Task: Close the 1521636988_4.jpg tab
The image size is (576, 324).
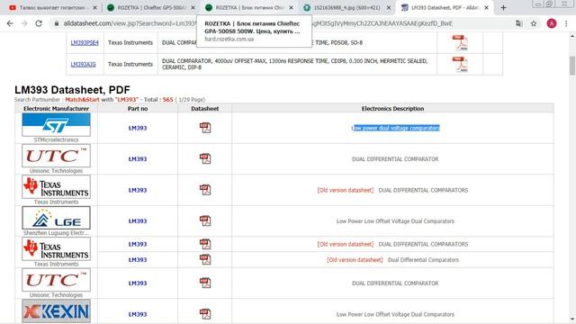Action: coord(389,8)
